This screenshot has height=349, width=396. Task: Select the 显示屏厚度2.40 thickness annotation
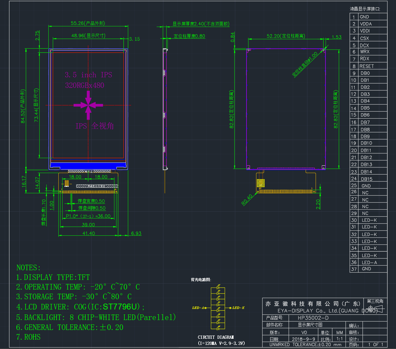(x=201, y=24)
